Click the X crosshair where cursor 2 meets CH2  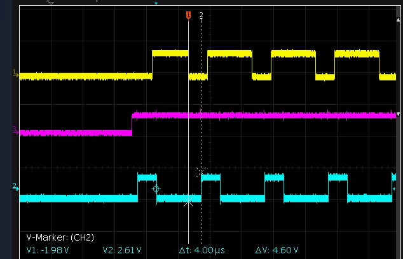tap(201, 172)
